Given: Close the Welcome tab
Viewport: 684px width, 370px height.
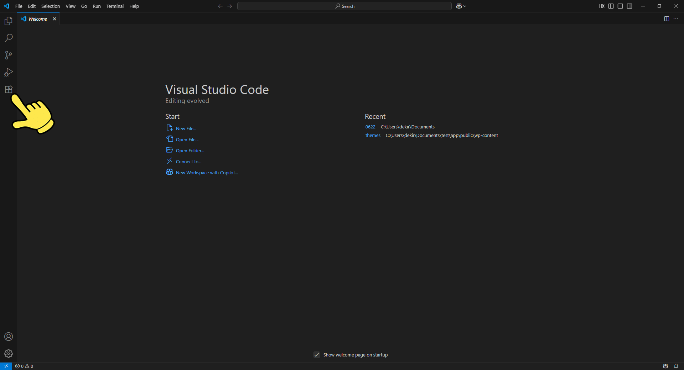Looking at the screenshot, I should (x=55, y=19).
